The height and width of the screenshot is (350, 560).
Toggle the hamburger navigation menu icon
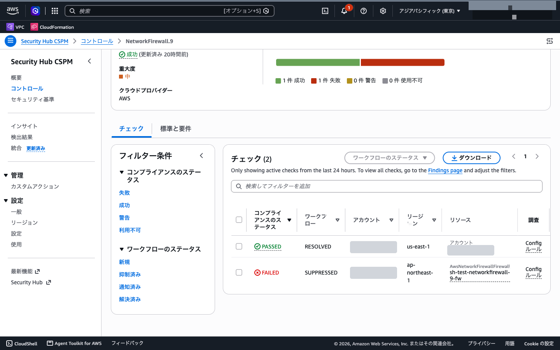[10, 41]
